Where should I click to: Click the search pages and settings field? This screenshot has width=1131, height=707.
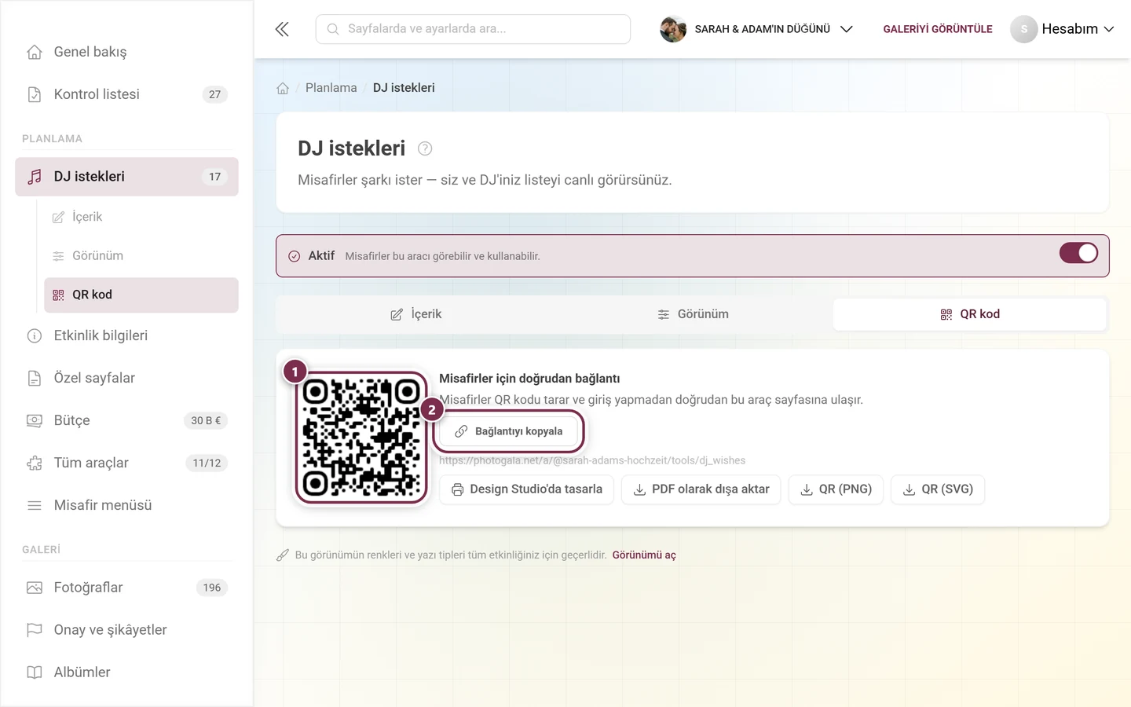coord(473,29)
